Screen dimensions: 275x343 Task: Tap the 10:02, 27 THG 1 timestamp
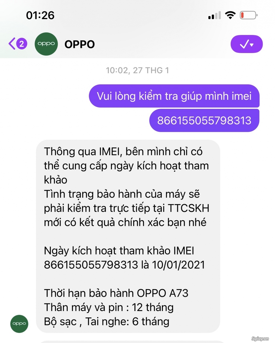point(137,71)
